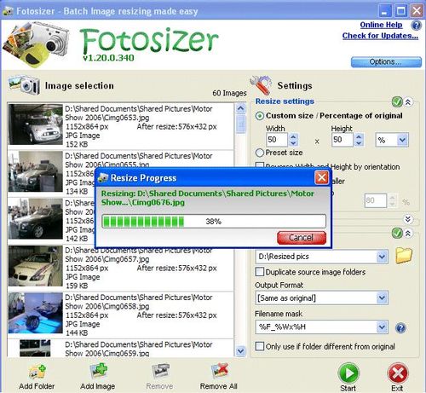Expand the collapsed middle settings section

click(x=408, y=219)
